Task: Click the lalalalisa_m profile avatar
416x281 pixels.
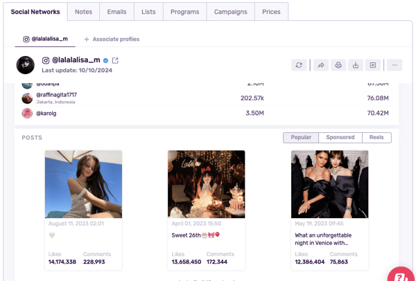Action: tap(26, 65)
